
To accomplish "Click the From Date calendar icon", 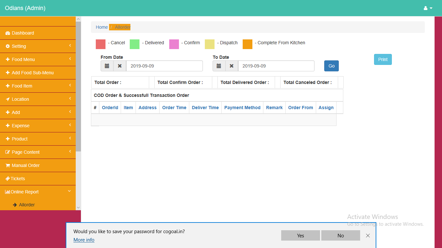I will pyautogui.click(x=107, y=66).
